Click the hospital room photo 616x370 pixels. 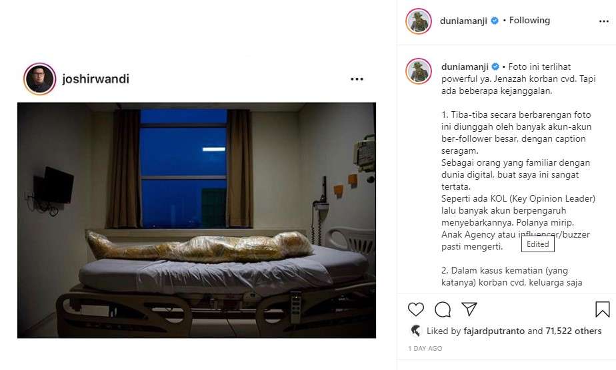point(197,220)
